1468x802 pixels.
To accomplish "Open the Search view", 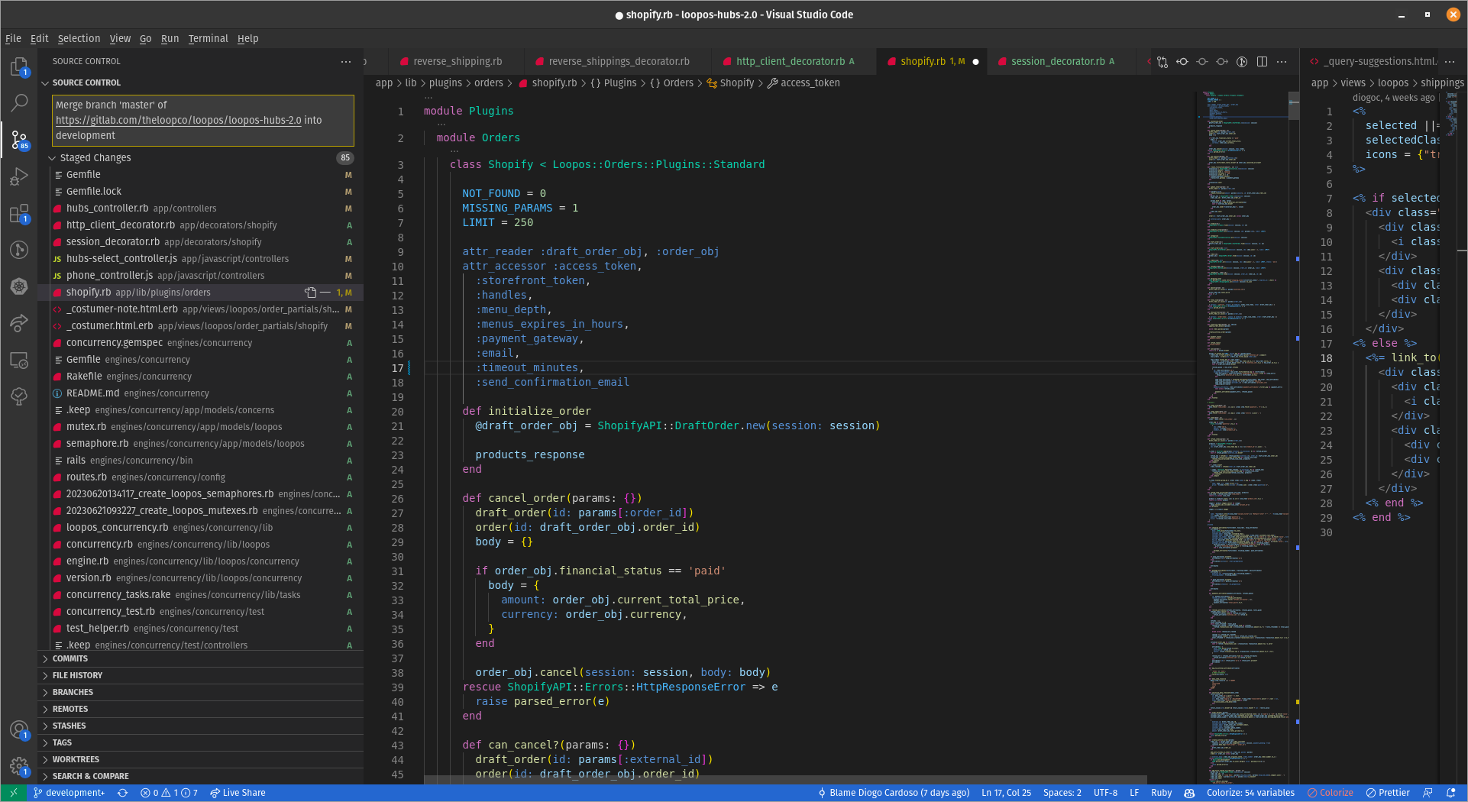I will tap(19, 102).
